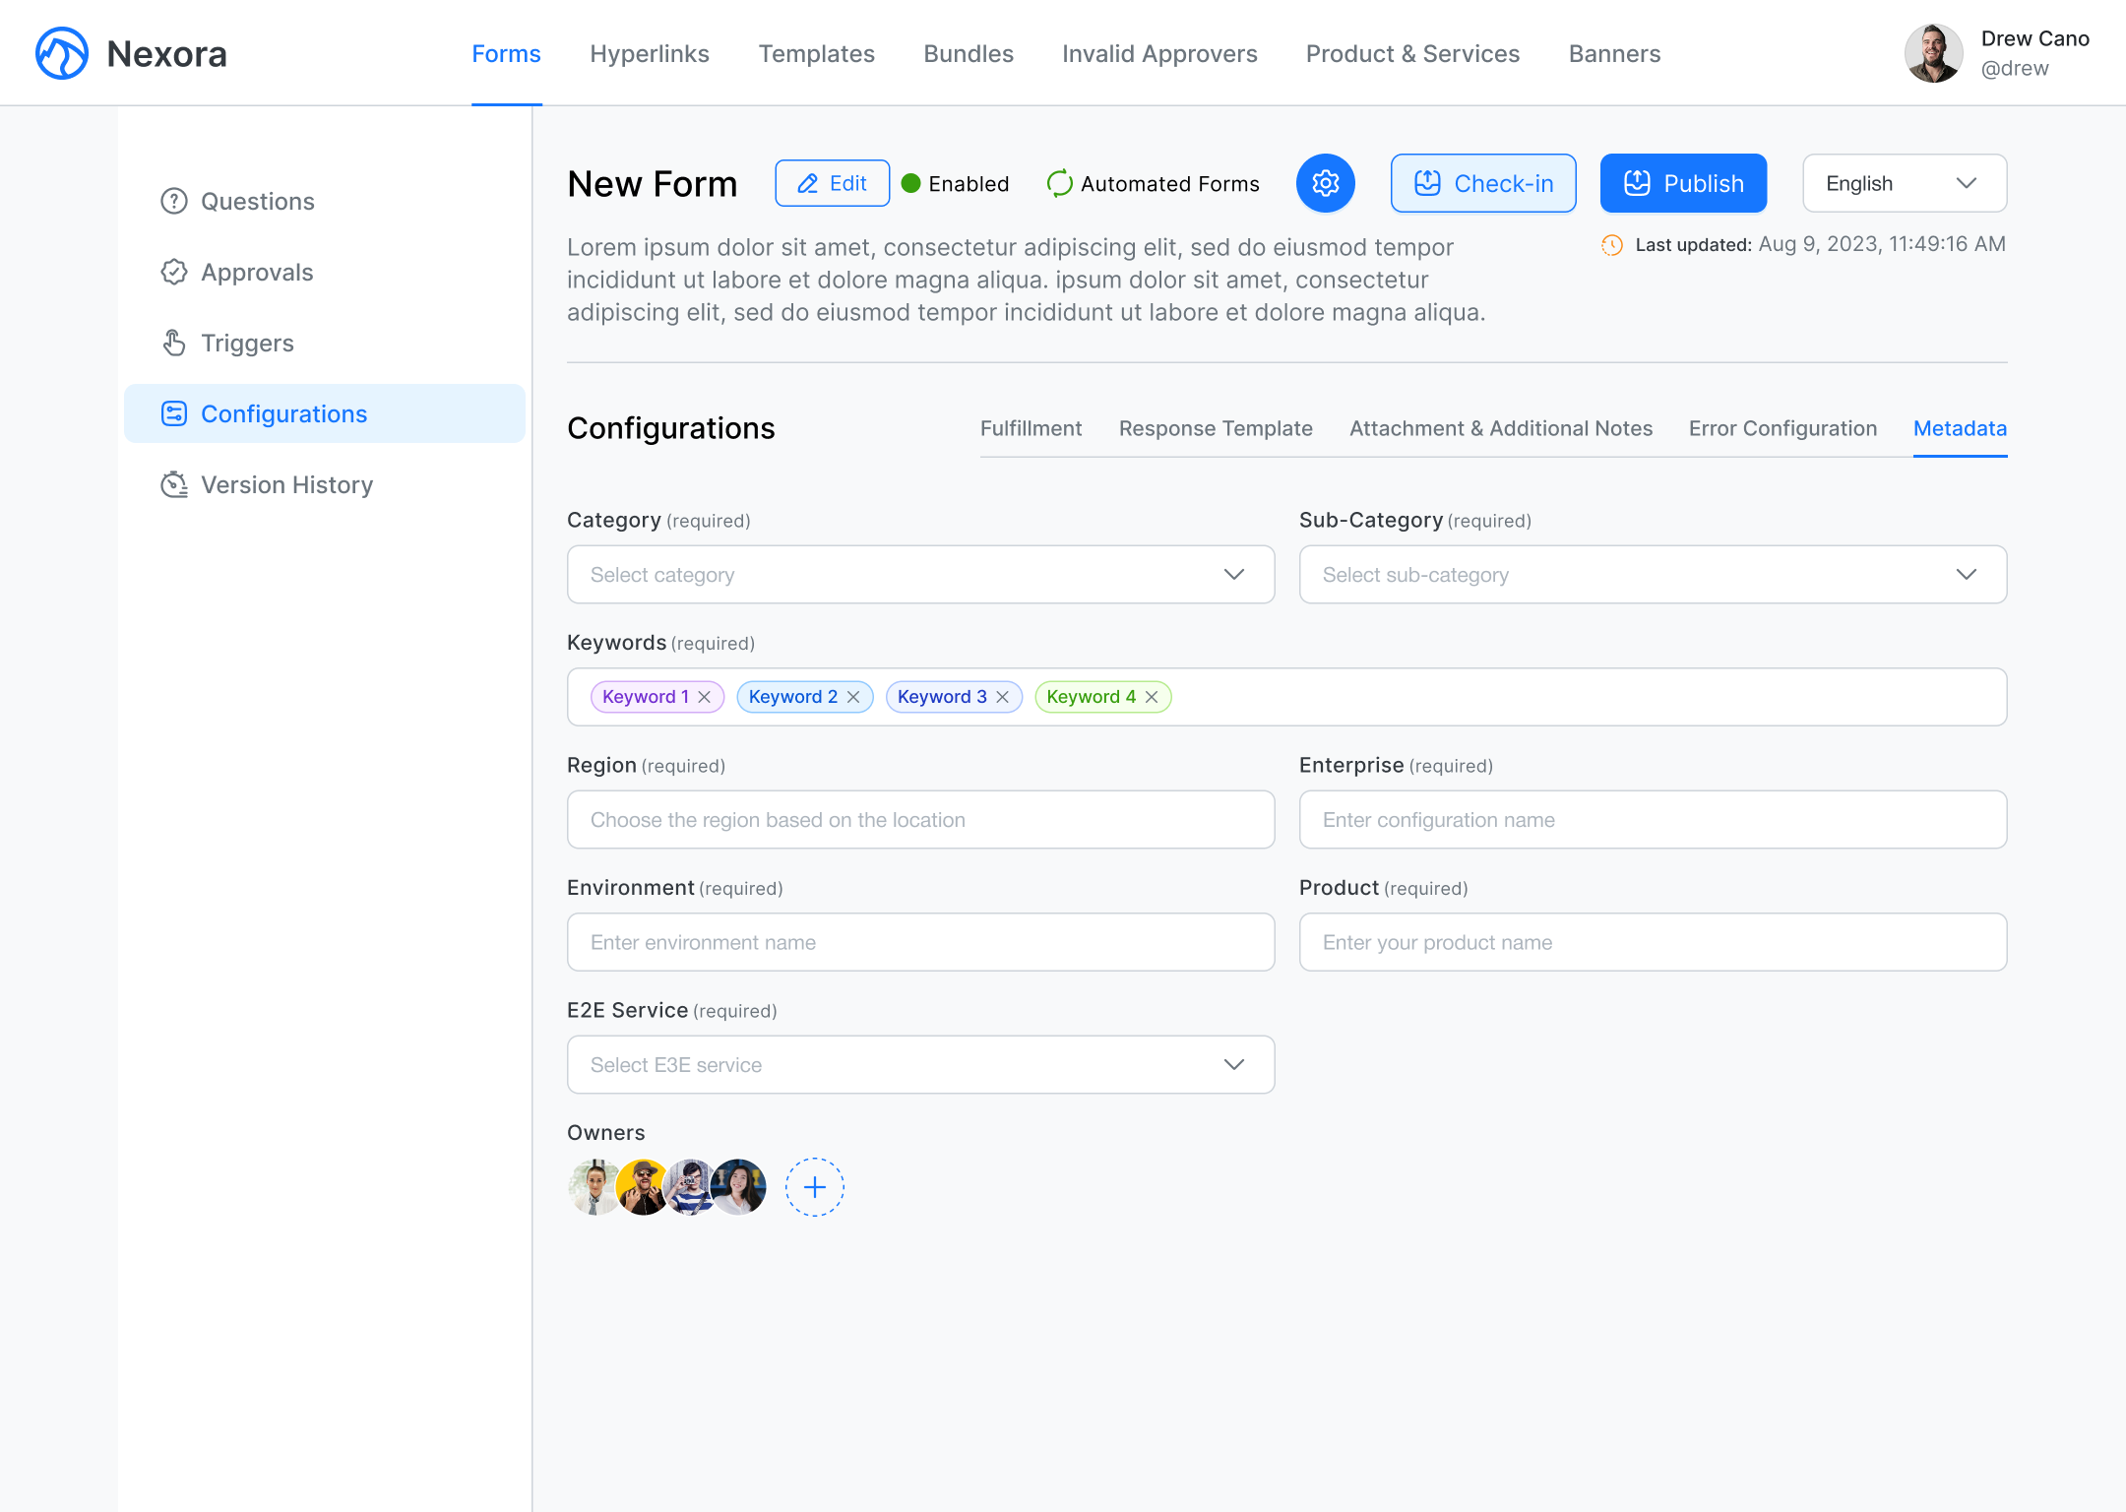Open the blue settings gear near Check-in
The width and height of the screenshot is (2126, 1512).
(1325, 183)
